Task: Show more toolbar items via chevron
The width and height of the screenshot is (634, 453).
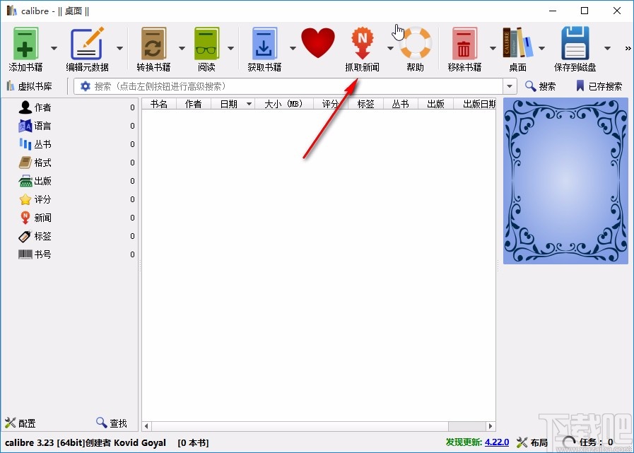Action: click(628, 48)
